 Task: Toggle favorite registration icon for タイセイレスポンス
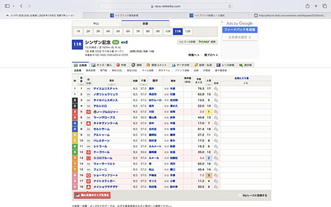tap(216, 100)
